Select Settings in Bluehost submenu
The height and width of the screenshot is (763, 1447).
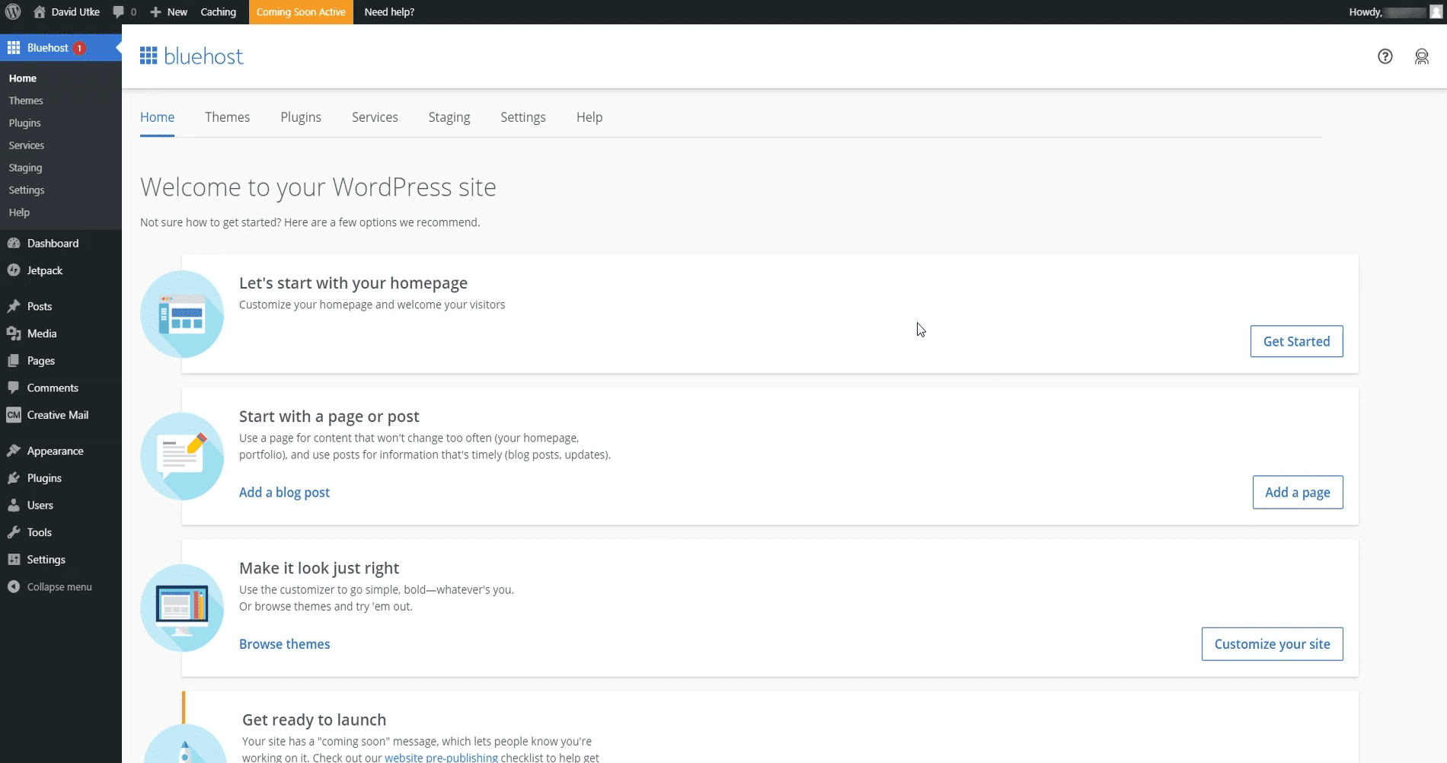click(27, 190)
